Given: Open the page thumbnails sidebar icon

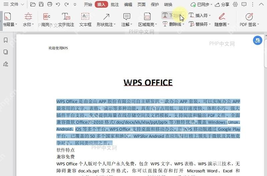Looking at the screenshot, I should click(x=6, y=52).
